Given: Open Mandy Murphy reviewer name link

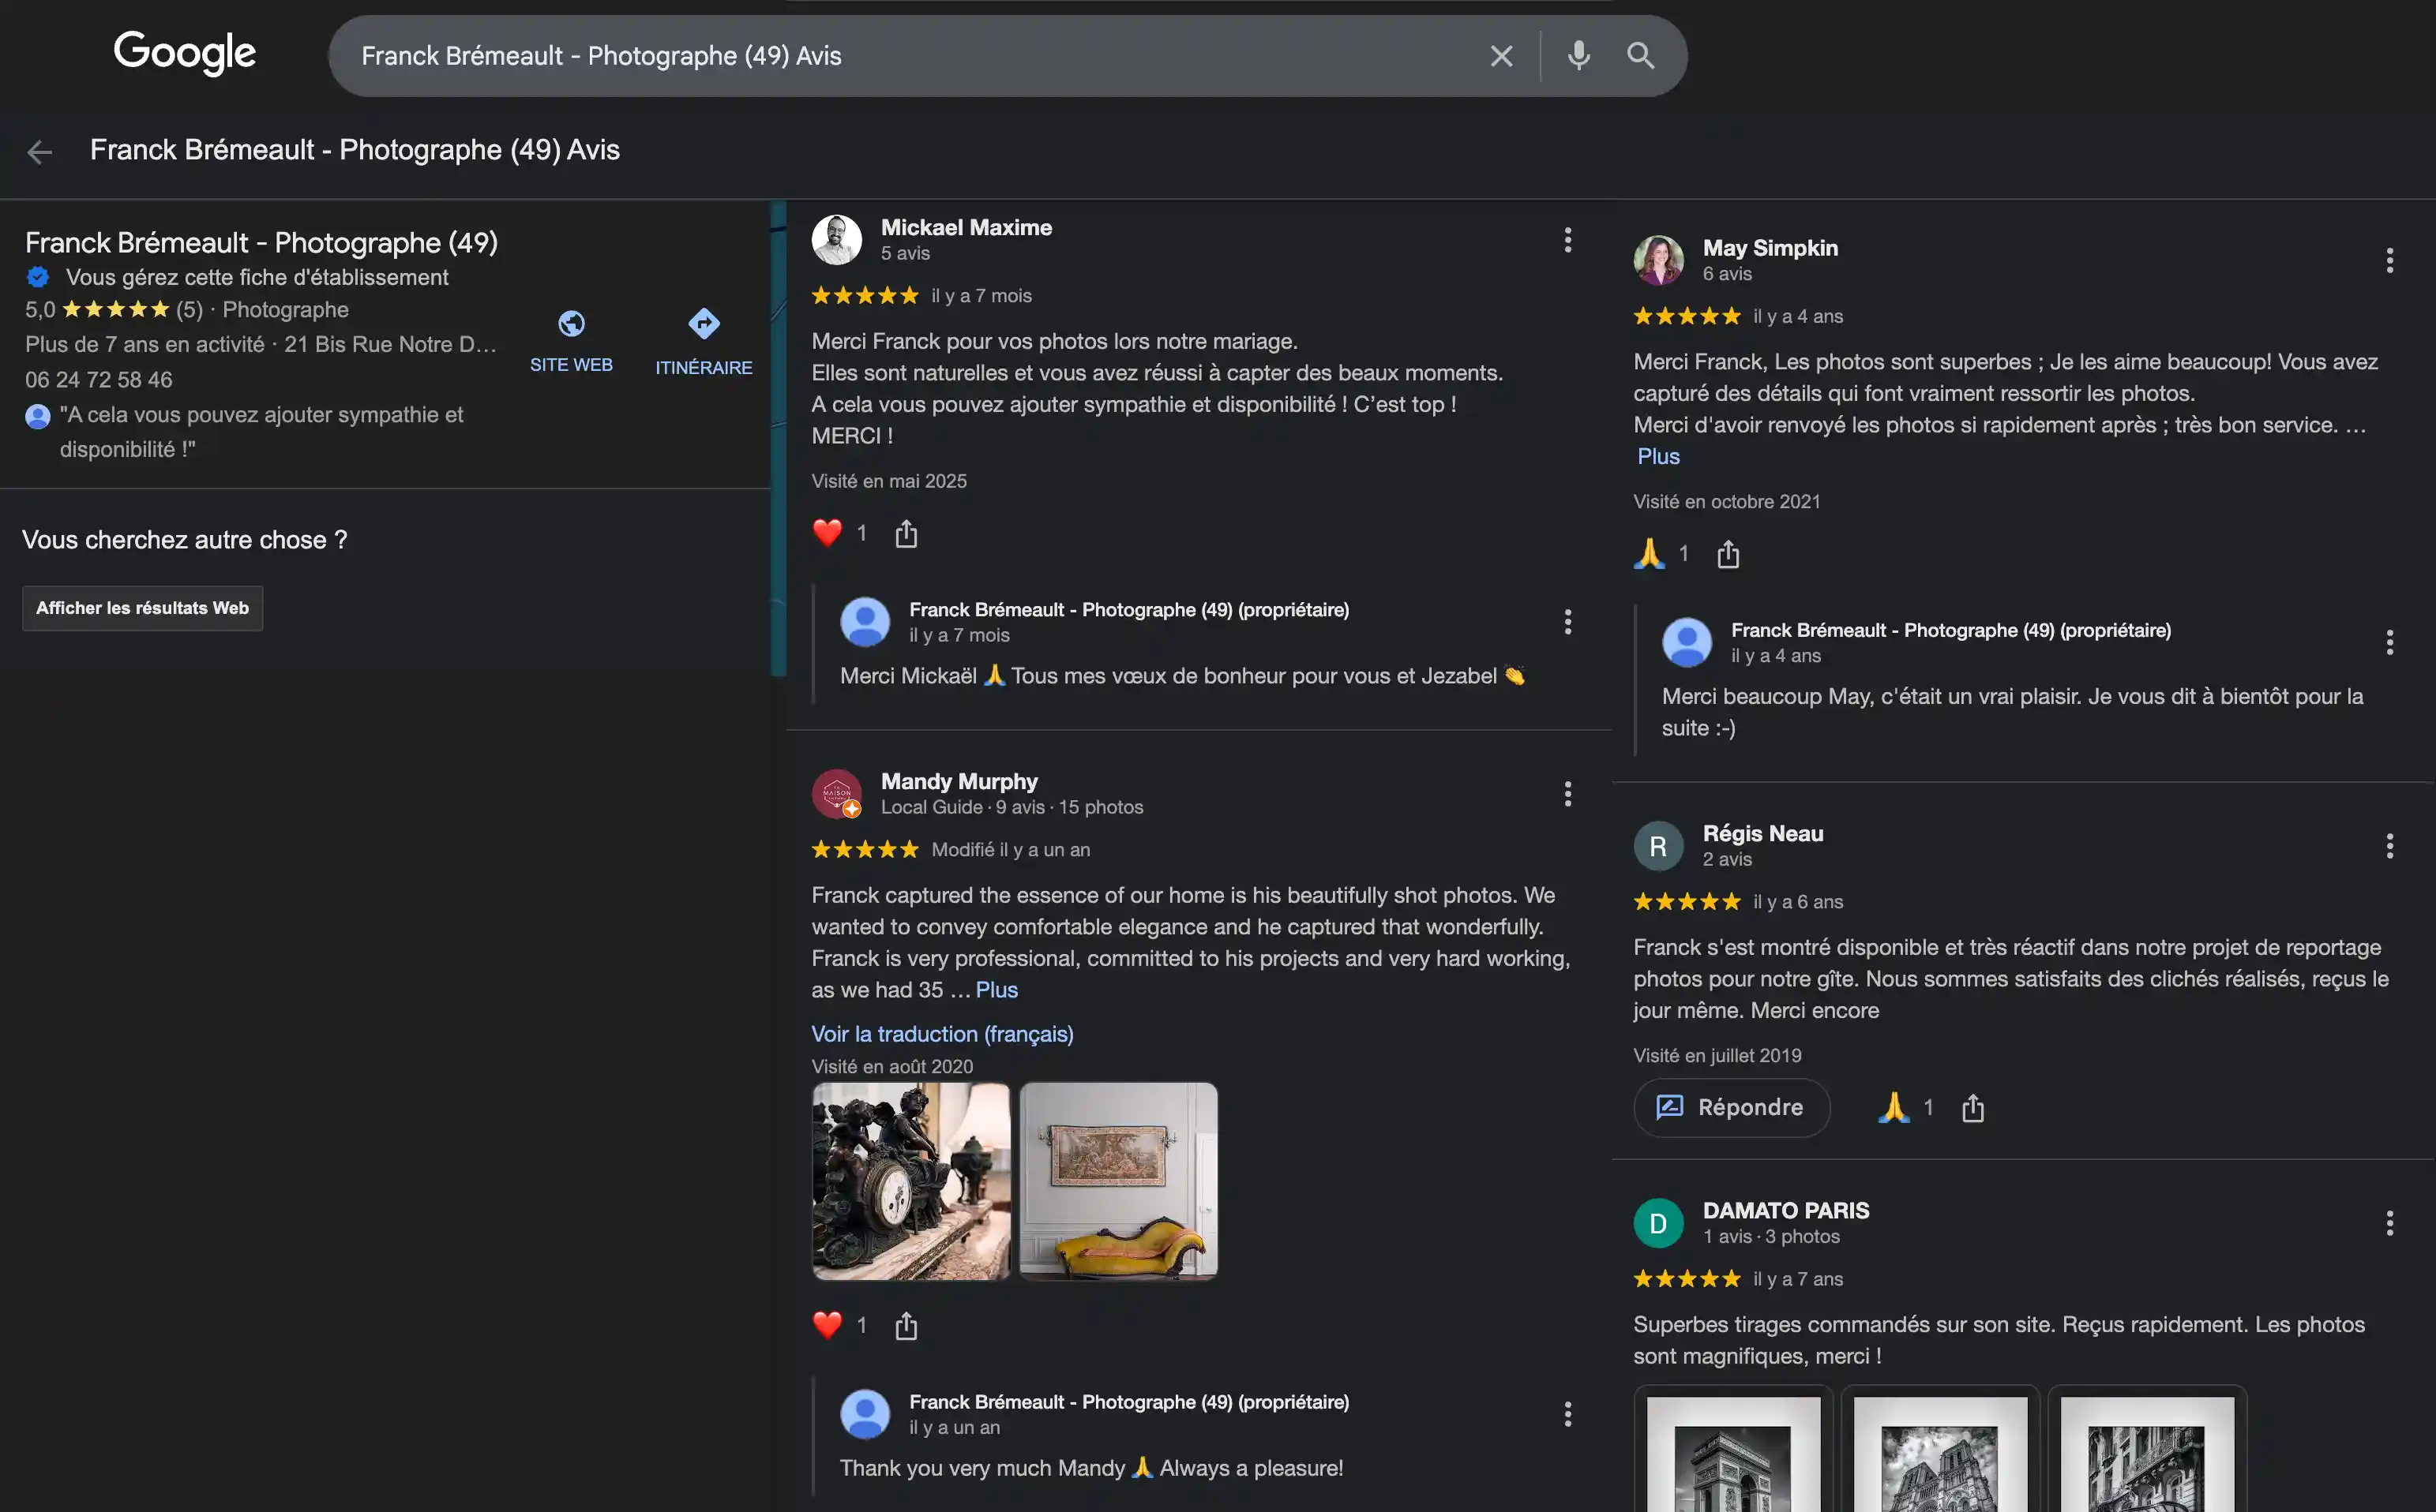Looking at the screenshot, I should point(959,782).
